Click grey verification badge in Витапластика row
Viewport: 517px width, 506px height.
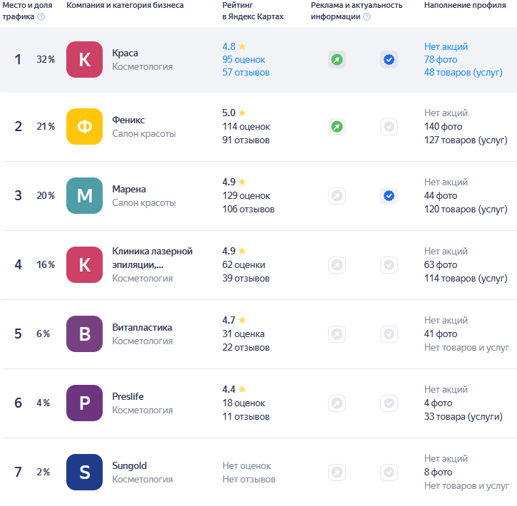click(x=389, y=334)
